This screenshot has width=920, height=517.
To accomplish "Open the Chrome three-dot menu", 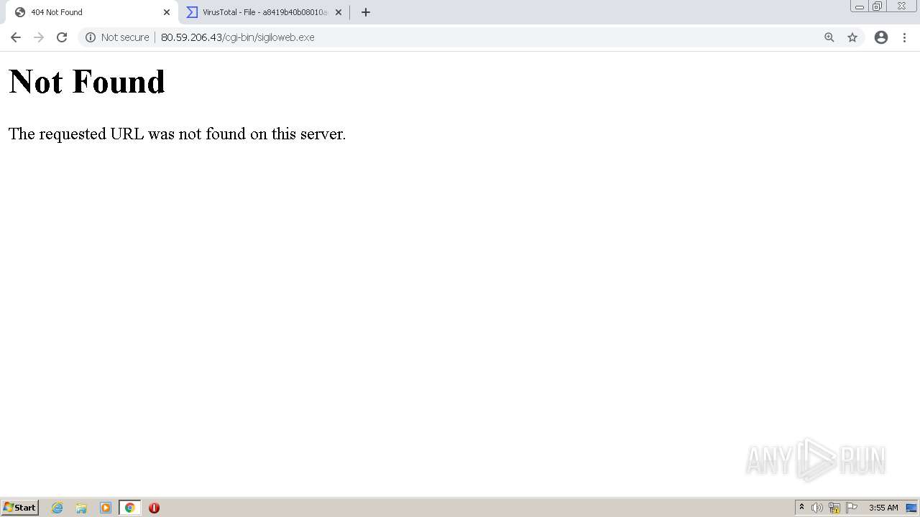I will tap(905, 37).
